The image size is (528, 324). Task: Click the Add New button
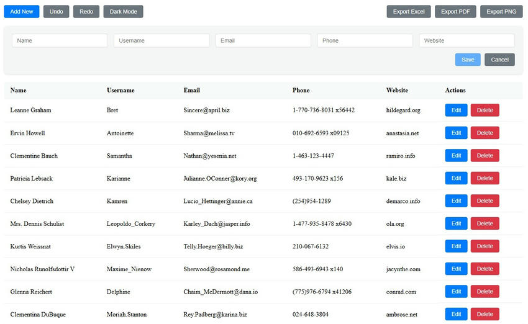point(22,11)
